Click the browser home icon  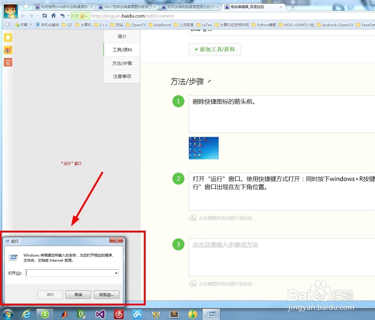pyautogui.click(x=54, y=16)
